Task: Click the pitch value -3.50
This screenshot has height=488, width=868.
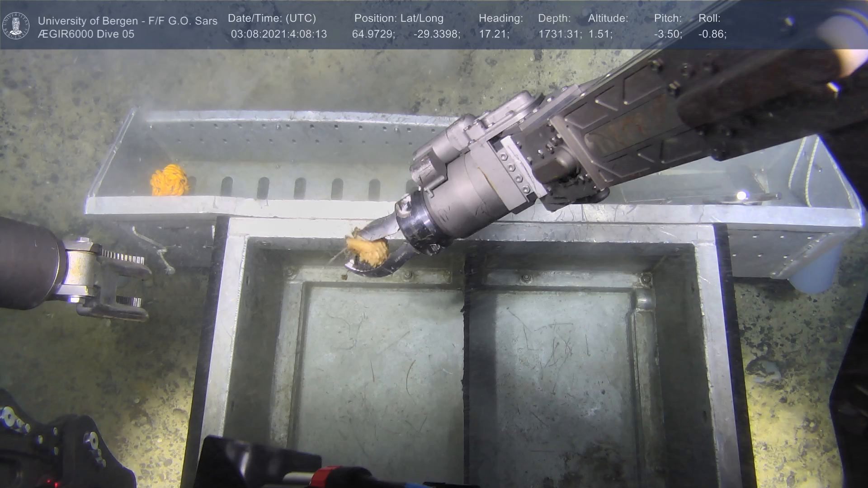Action: point(668,34)
